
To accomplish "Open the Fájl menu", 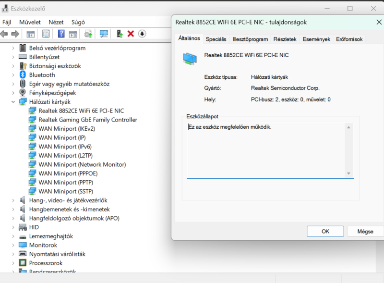I will (7, 22).
